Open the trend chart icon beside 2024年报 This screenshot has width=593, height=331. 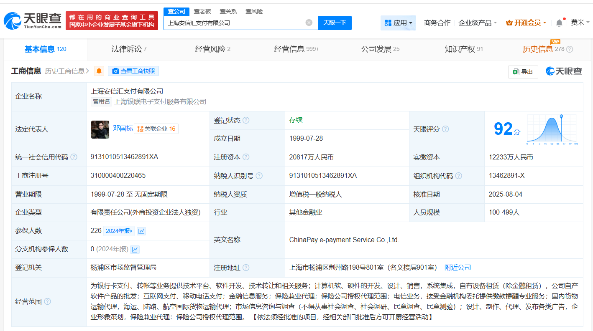[141, 231]
